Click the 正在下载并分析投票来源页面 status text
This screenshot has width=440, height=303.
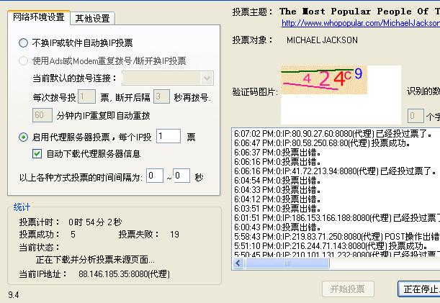pos(95,260)
